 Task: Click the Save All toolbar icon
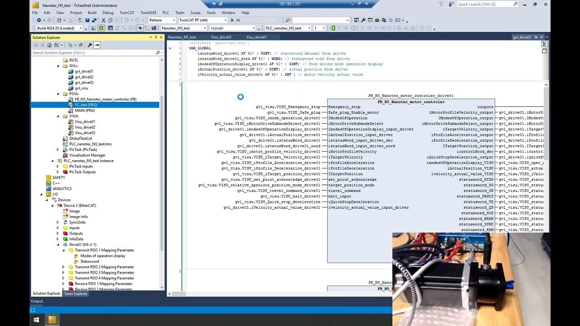click(x=94, y=20)
